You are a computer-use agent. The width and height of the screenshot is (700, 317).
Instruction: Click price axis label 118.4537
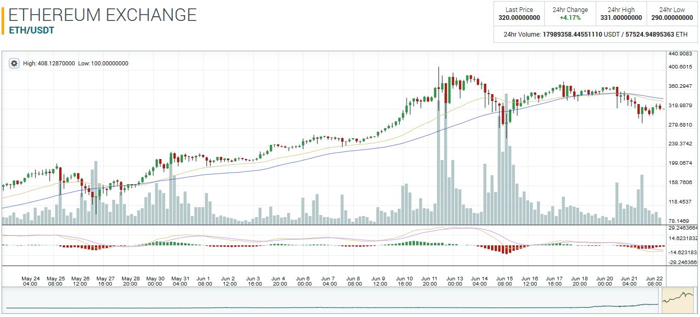coord(681,202)
